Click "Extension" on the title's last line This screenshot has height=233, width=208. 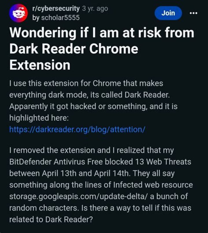[40, 65]
